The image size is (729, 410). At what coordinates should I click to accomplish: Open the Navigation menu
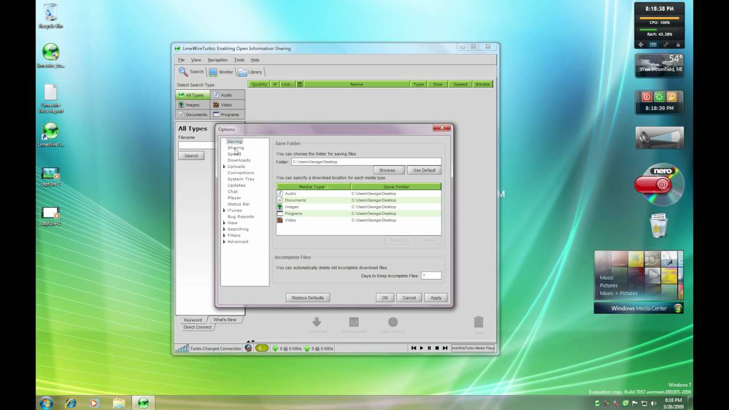click(x=218, y=60)
